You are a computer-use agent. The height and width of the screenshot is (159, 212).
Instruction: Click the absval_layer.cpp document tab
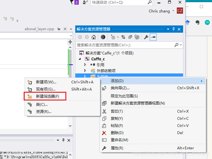coord(39,29)
